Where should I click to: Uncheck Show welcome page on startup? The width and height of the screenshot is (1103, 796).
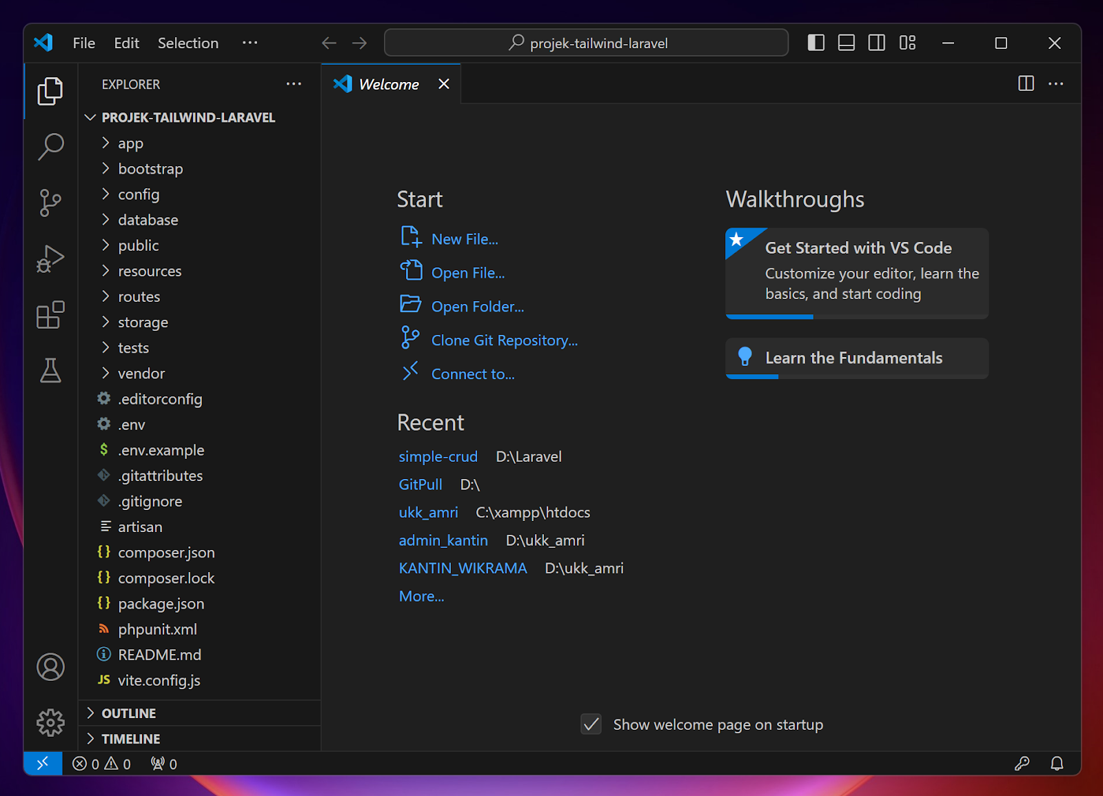[591, 724]
